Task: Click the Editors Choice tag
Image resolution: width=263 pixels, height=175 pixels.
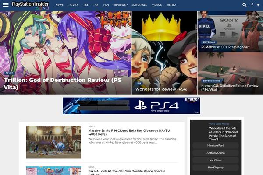Action: tap(212, 81)
